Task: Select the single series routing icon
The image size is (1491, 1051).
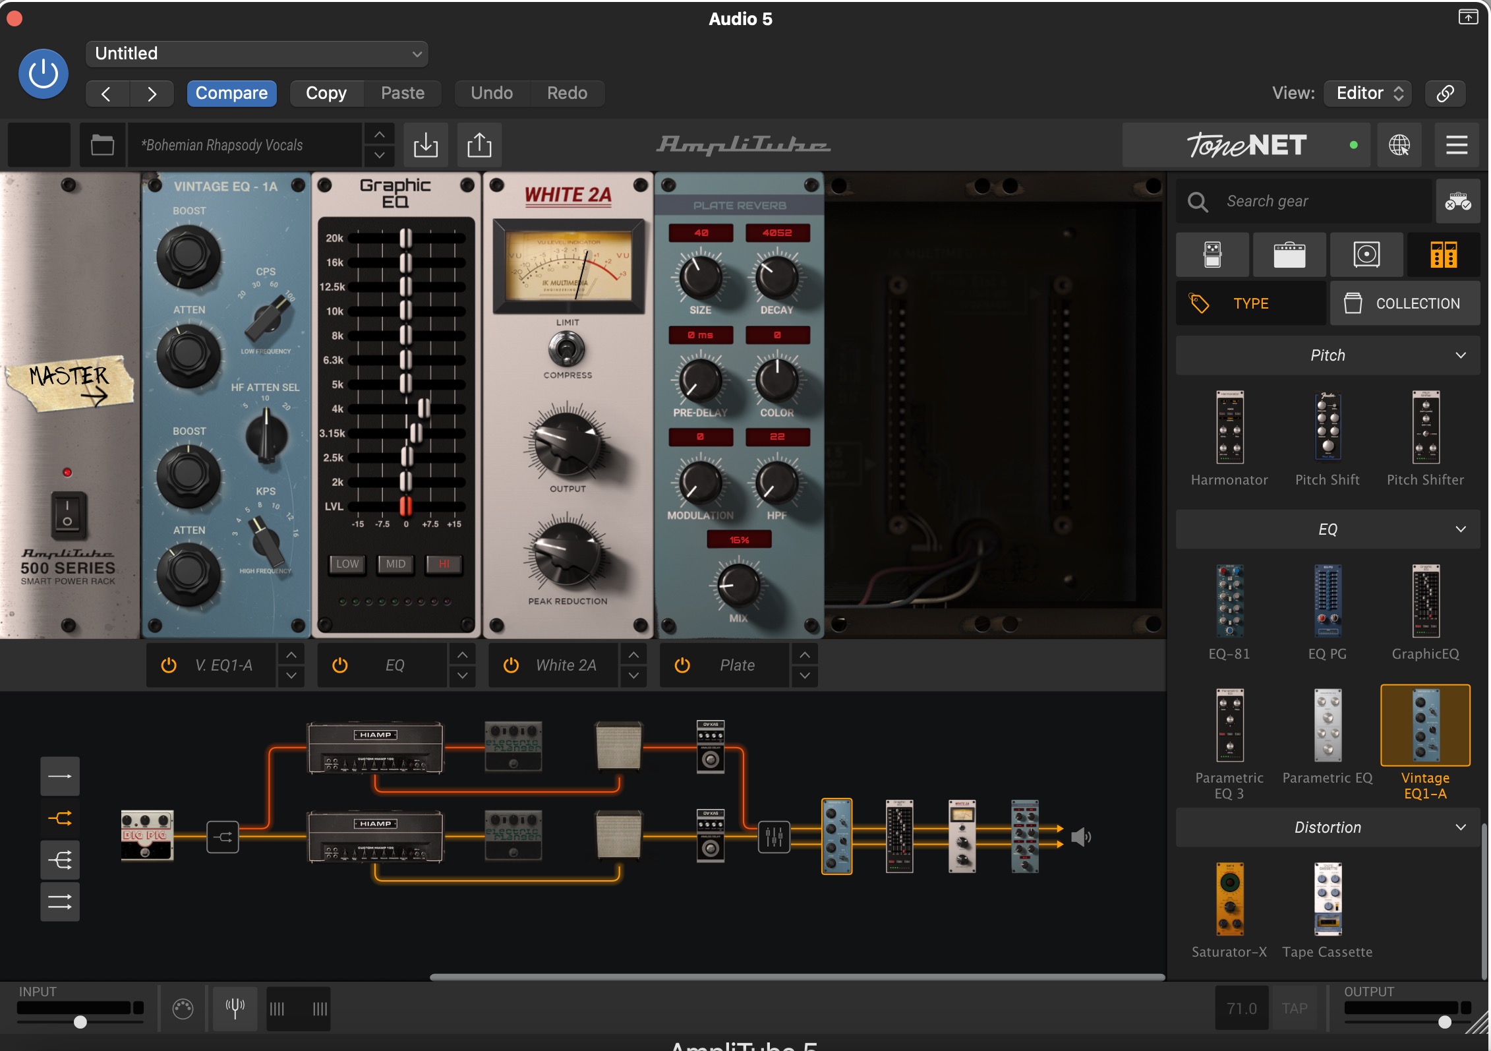Action: pos(60,776)
